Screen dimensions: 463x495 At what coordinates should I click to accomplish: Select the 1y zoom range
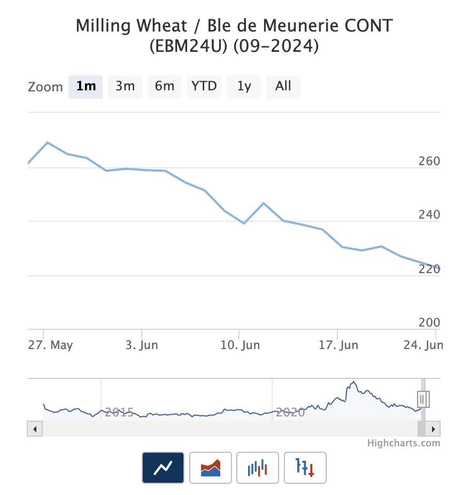coord(244,86)
